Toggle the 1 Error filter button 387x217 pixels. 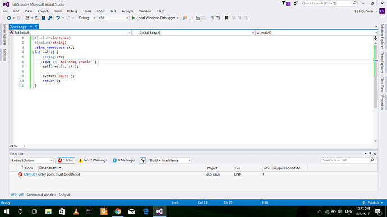(66, 160)
